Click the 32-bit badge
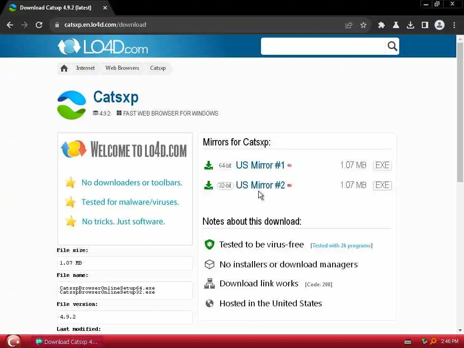Viewport: 464px width, 348px height. pyautogui.click(x=225, y=185)
